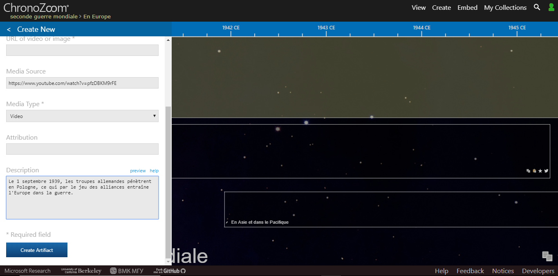
Task: Open the View menu
Action: tap(419, 7)
